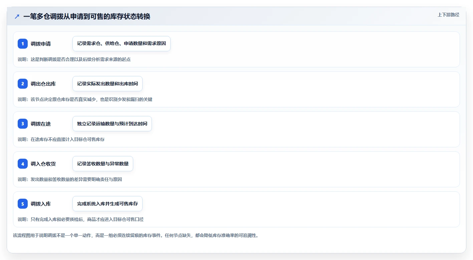Click the note about 差异需要明确责任与原因
This screenshot has width=473, height=260.
(70, 179)
